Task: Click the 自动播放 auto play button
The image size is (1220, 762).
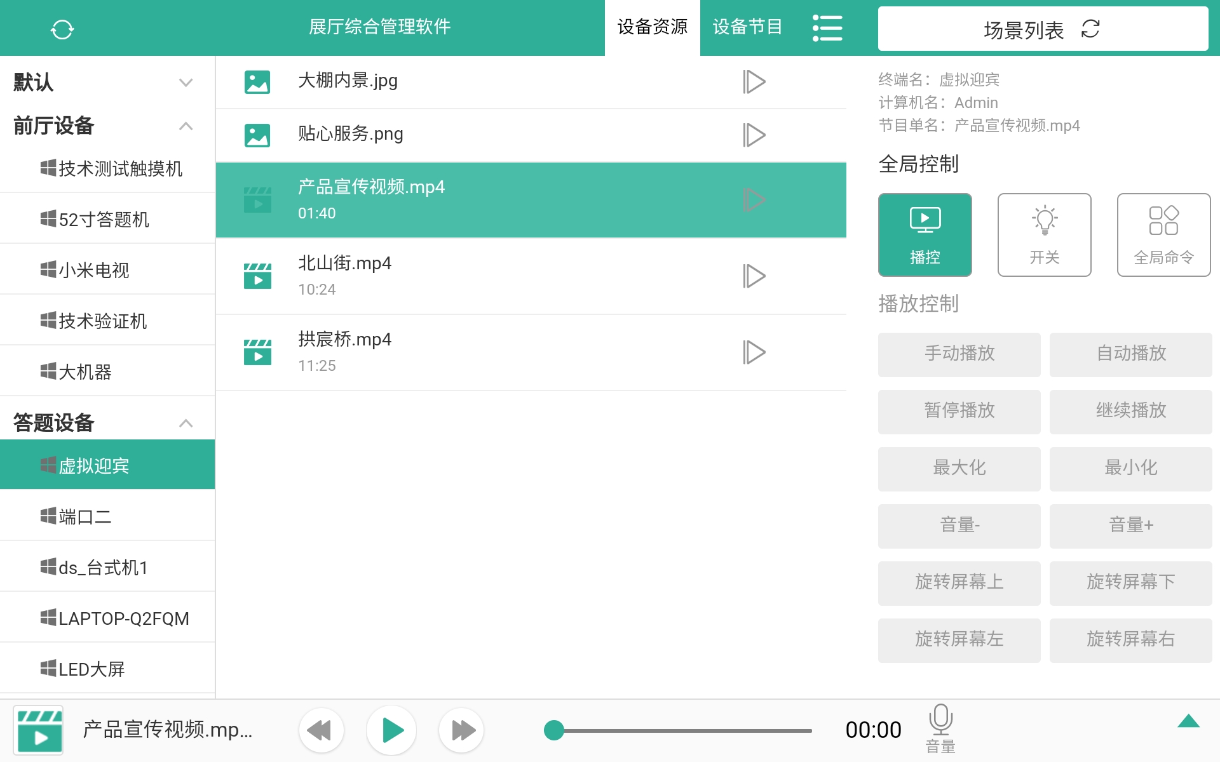Action: [1130, 354]
